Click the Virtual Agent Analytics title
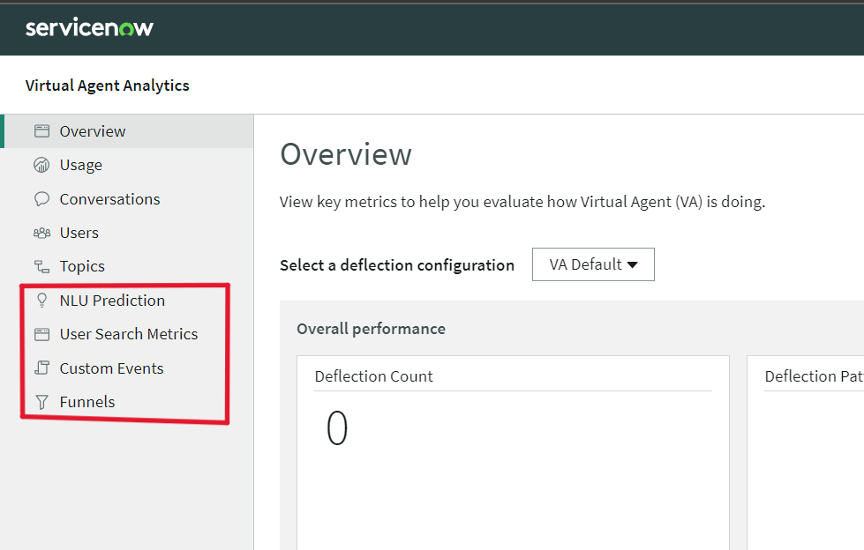The width and height of the screenshot is (864, 550). pyautogui.click(x=107, y=85)
